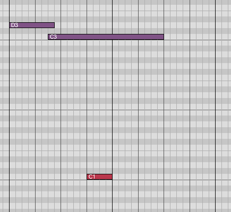This screenshot has width=231, height=212.
Task: Select the long purple C3 note
Action: (x=106, y=37)
